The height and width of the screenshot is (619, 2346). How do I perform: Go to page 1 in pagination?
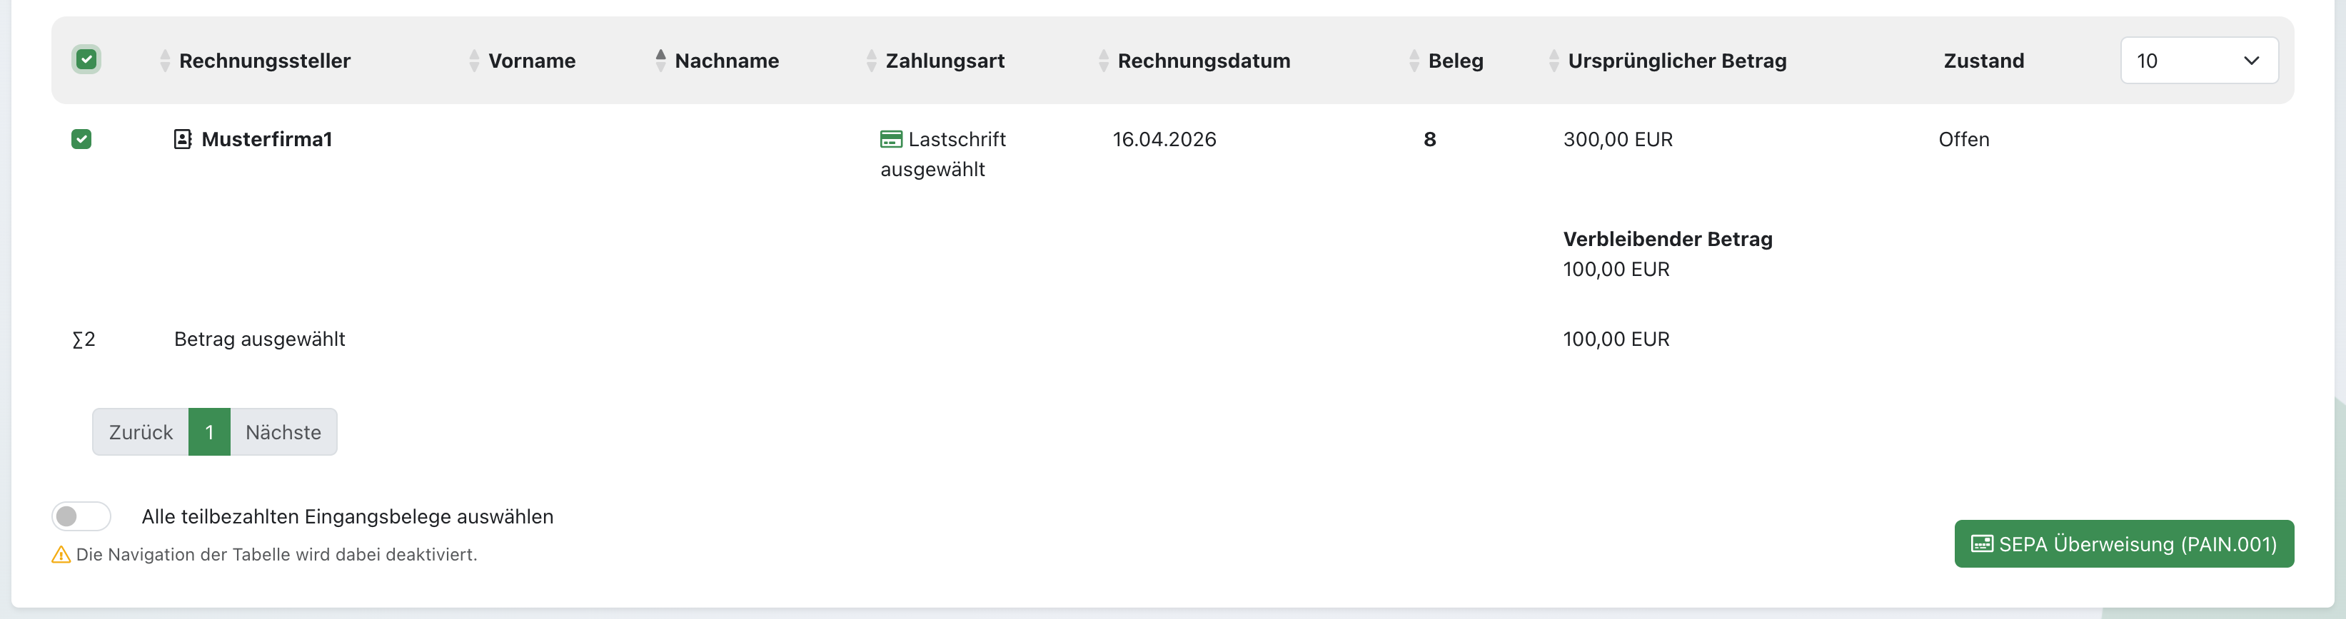pos(209,431)
